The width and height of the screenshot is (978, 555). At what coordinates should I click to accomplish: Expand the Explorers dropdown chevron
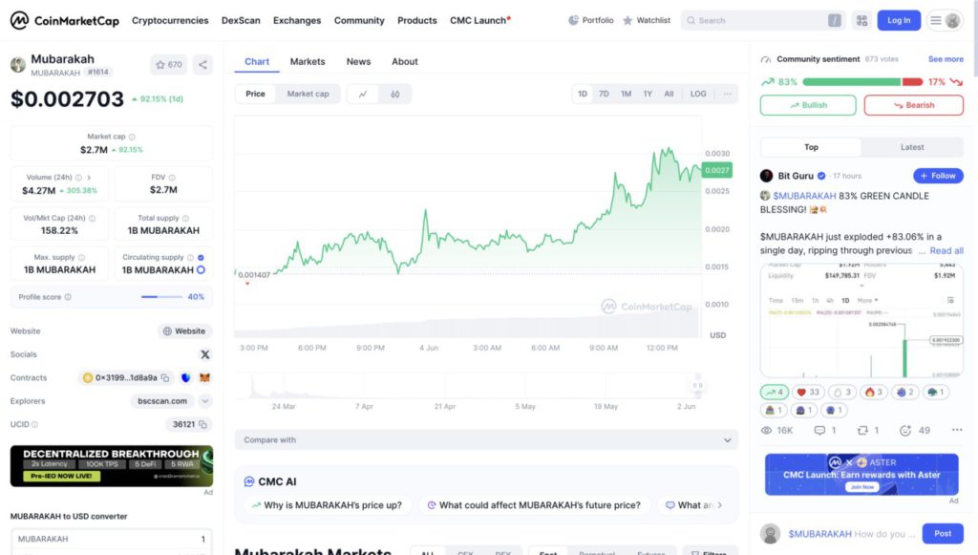pos(205,401)
